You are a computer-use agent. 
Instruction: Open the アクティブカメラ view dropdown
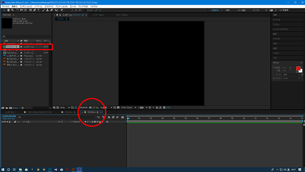128,108
